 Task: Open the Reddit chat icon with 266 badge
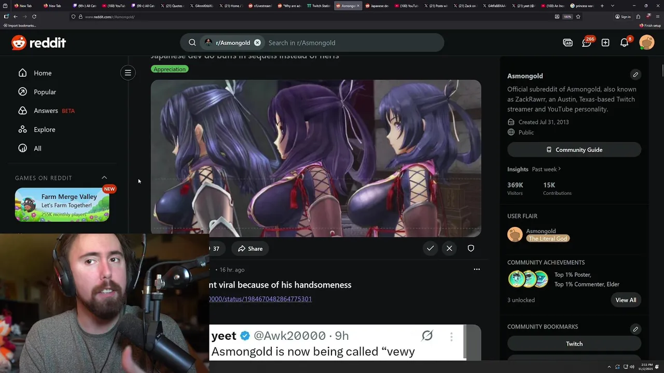pos(587,42)
